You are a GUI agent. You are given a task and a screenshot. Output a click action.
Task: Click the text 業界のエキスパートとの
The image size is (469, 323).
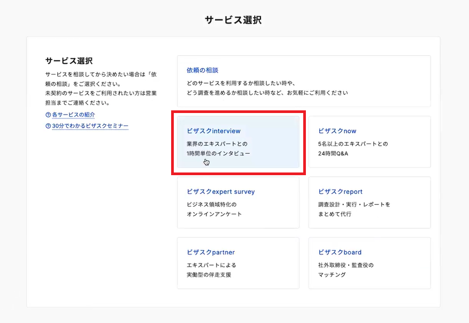point(217,144)
